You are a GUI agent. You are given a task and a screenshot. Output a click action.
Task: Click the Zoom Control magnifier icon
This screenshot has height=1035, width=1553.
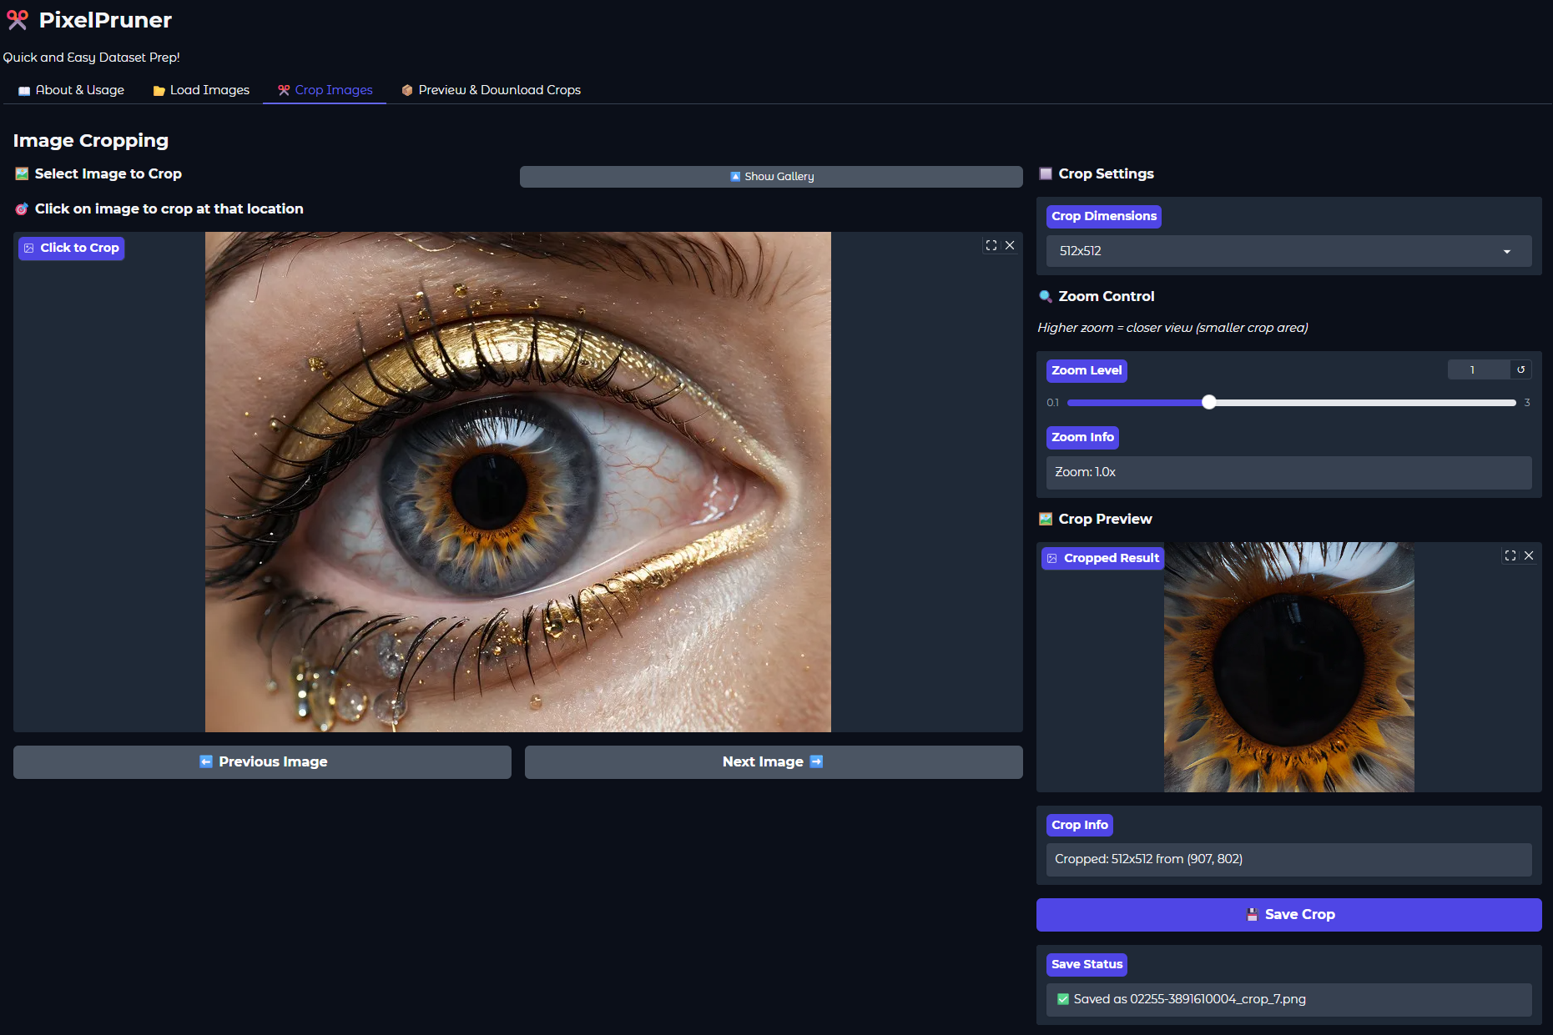(x=1045, y=296)
